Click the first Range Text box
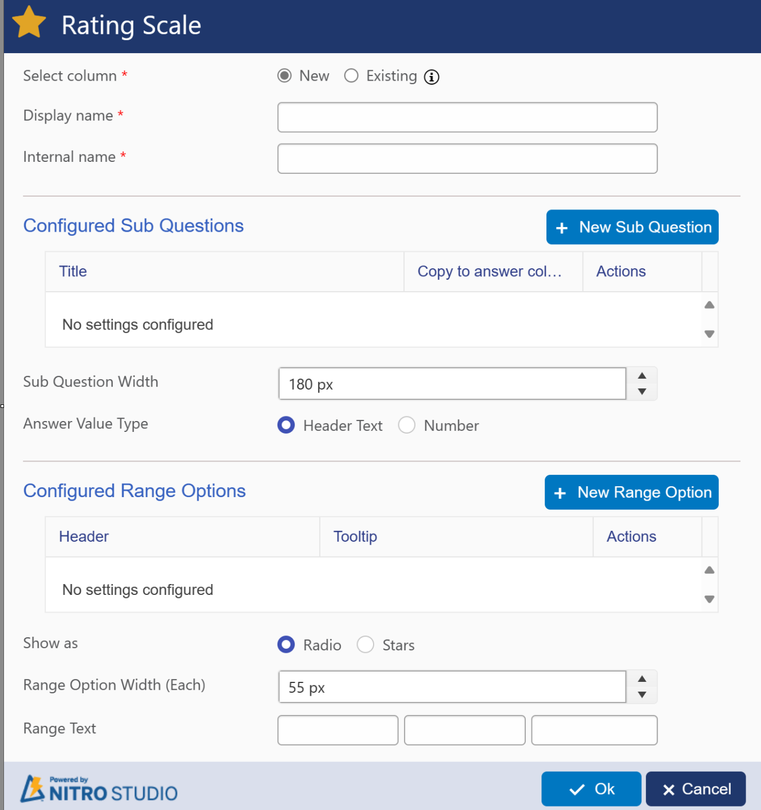 pos(338,730)
